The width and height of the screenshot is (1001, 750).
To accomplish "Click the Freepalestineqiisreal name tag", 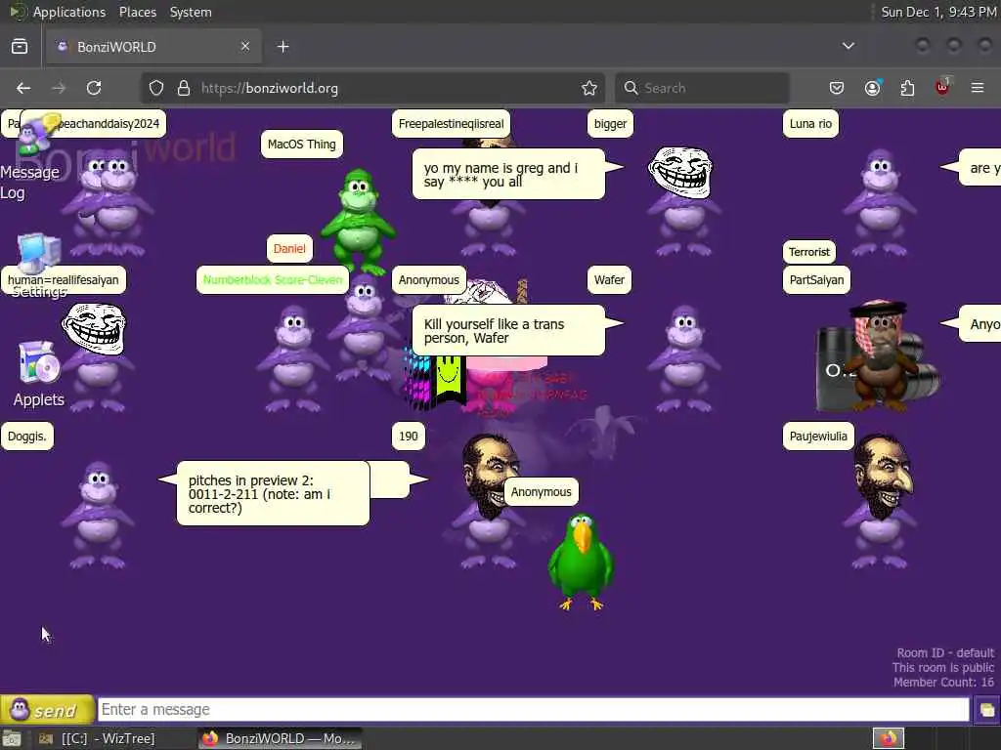I will click(x=451, y=124).
